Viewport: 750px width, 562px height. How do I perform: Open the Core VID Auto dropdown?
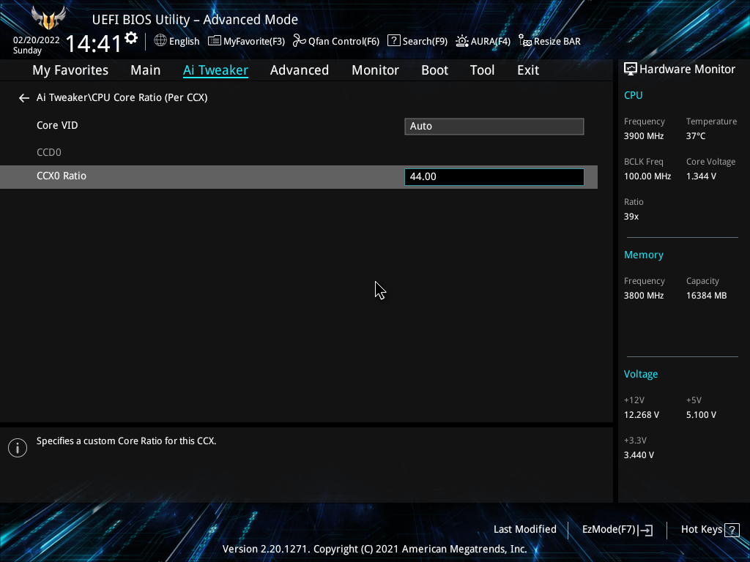494,127
